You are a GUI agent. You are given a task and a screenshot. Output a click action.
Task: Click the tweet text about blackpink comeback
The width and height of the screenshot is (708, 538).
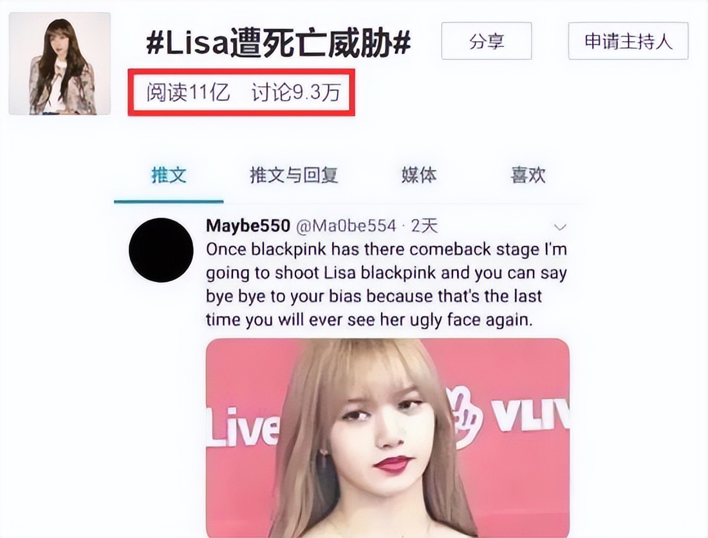(x=387, y=284)
